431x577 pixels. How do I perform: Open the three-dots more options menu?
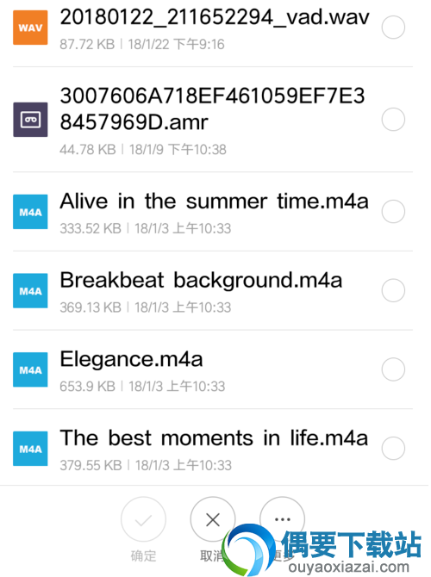(283, 519)
